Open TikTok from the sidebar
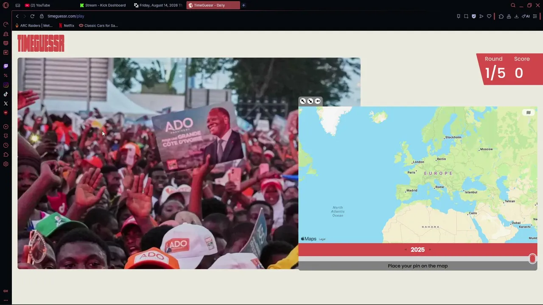 coord(6,94)
